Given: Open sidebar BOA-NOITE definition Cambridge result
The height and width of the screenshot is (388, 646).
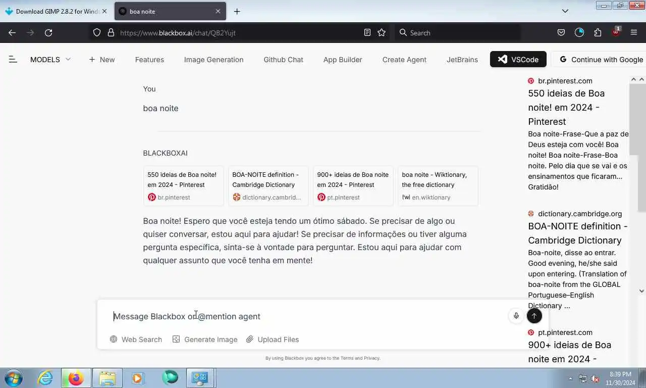Looking at the screenshot, I should (x=578, y=233).
